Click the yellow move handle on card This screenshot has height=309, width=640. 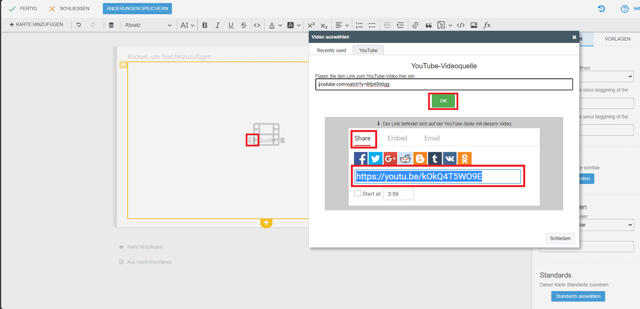coord(123,65)
